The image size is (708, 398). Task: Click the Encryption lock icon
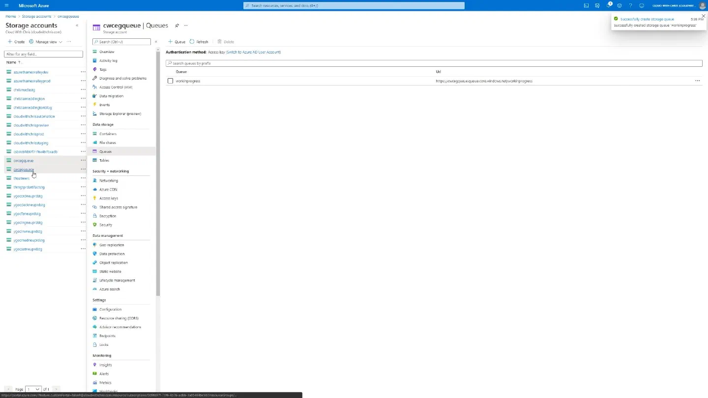[x=95, y=216]
